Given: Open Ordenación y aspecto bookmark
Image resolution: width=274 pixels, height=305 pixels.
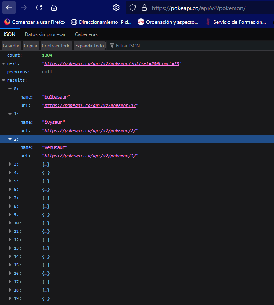Looking at the screenshot, I should 168,22.
